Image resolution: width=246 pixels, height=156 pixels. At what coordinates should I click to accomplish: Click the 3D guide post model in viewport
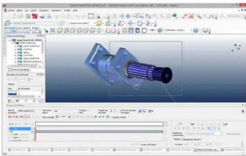[128, 66]
